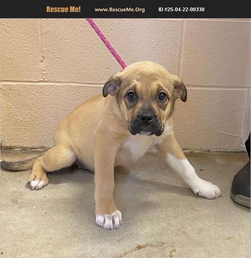Click the puppy's eye on the left side
251x258 pixels.
click(131, 96)
